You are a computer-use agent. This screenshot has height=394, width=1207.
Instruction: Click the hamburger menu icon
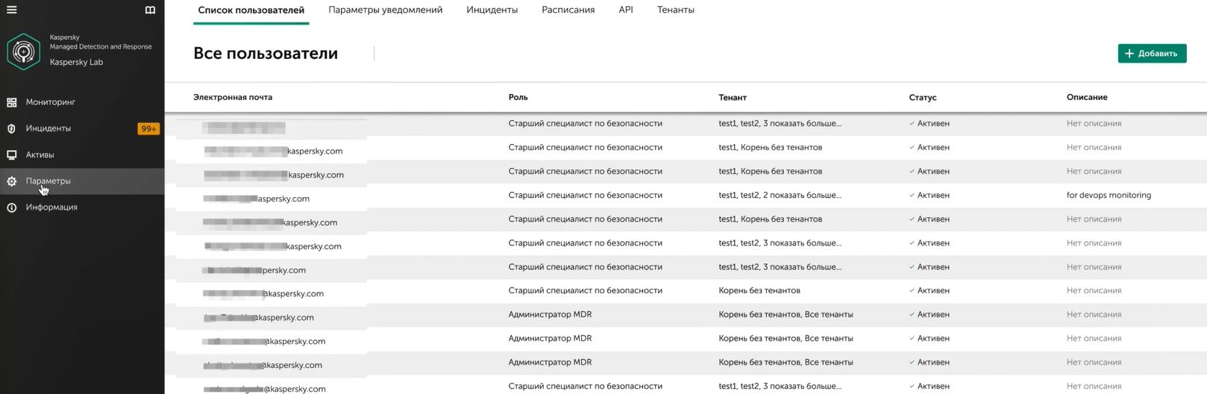point(11,10)
